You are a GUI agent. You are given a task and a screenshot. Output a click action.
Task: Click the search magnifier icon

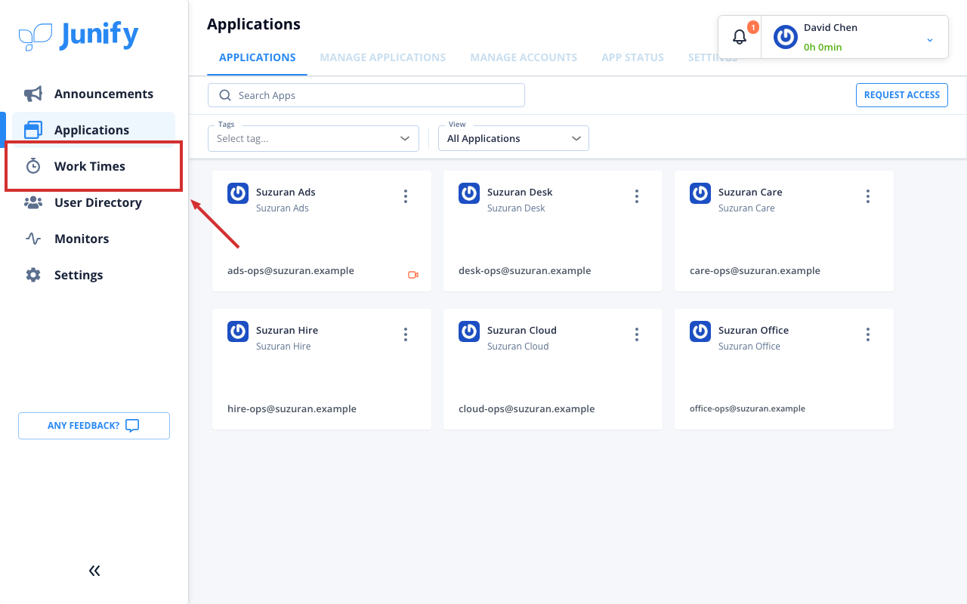pos(224,95)
